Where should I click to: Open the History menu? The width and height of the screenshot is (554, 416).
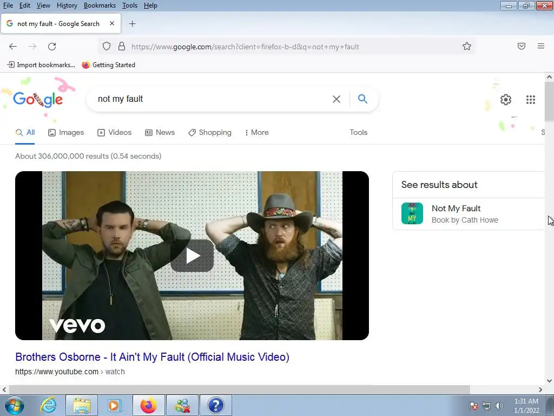point(67,5)
